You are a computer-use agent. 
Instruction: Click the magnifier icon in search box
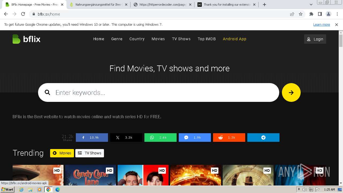[47, 92]
